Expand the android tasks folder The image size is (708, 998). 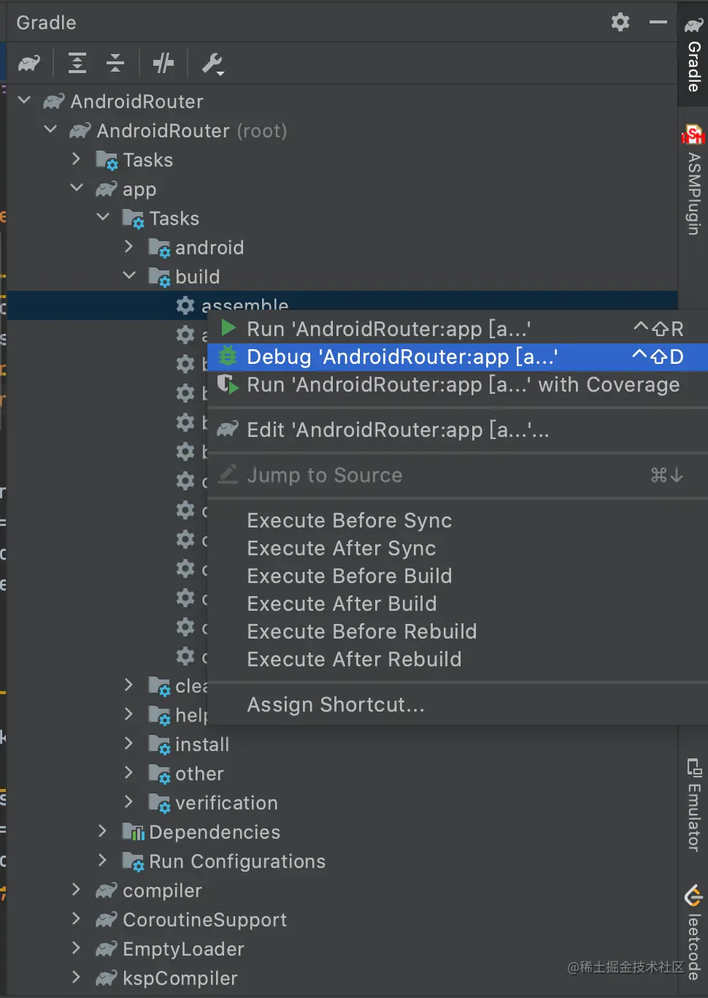tap(129, 247)
